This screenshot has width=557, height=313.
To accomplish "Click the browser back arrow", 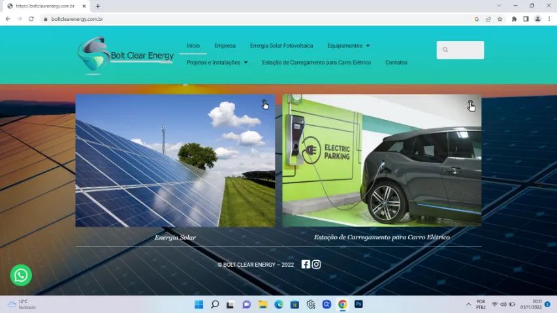I will [x=8, y=19].
